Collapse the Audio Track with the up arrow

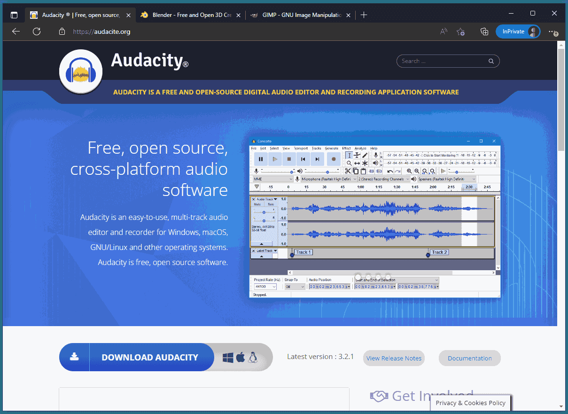coord(261,243)
